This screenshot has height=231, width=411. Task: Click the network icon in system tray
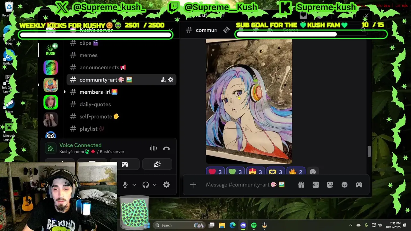(374, 225)
